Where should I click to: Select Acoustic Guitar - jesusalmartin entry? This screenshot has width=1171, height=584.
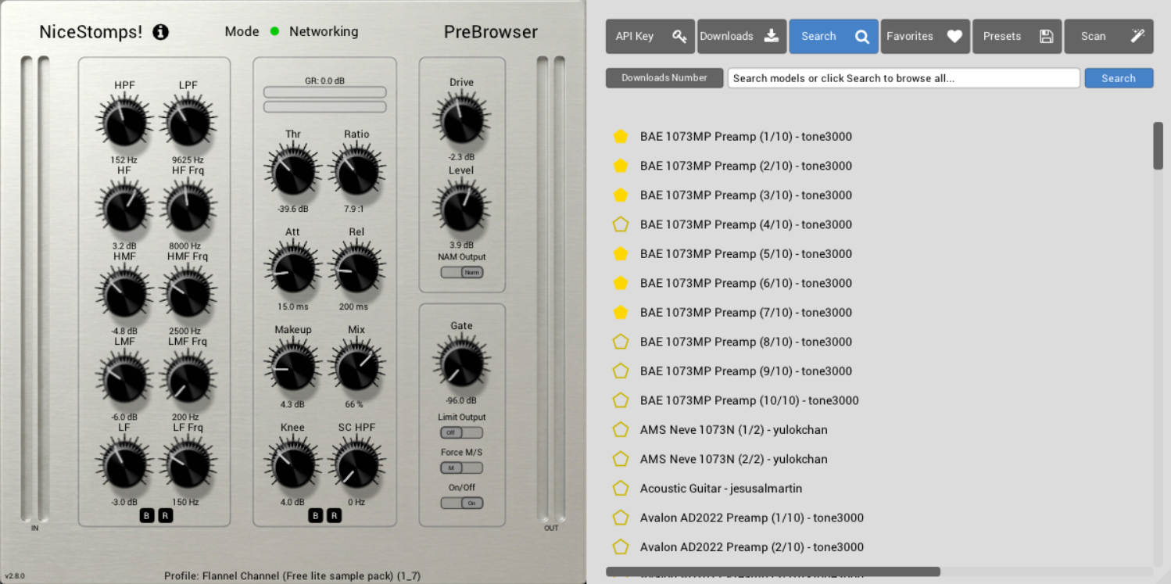point(721,488)
